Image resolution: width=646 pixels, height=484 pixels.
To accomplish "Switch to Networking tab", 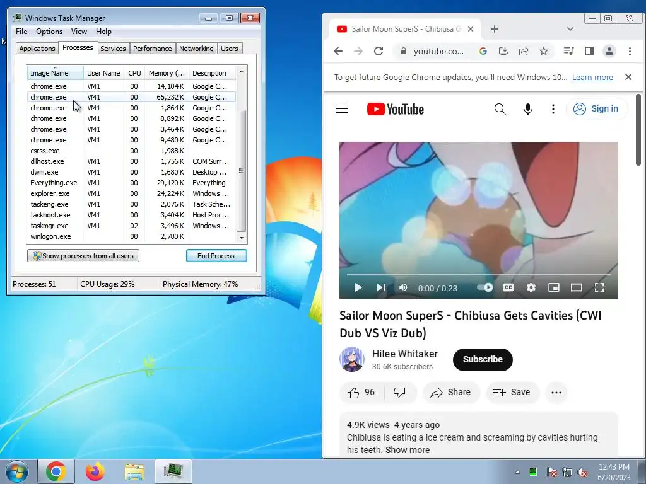I will point(196,48).
